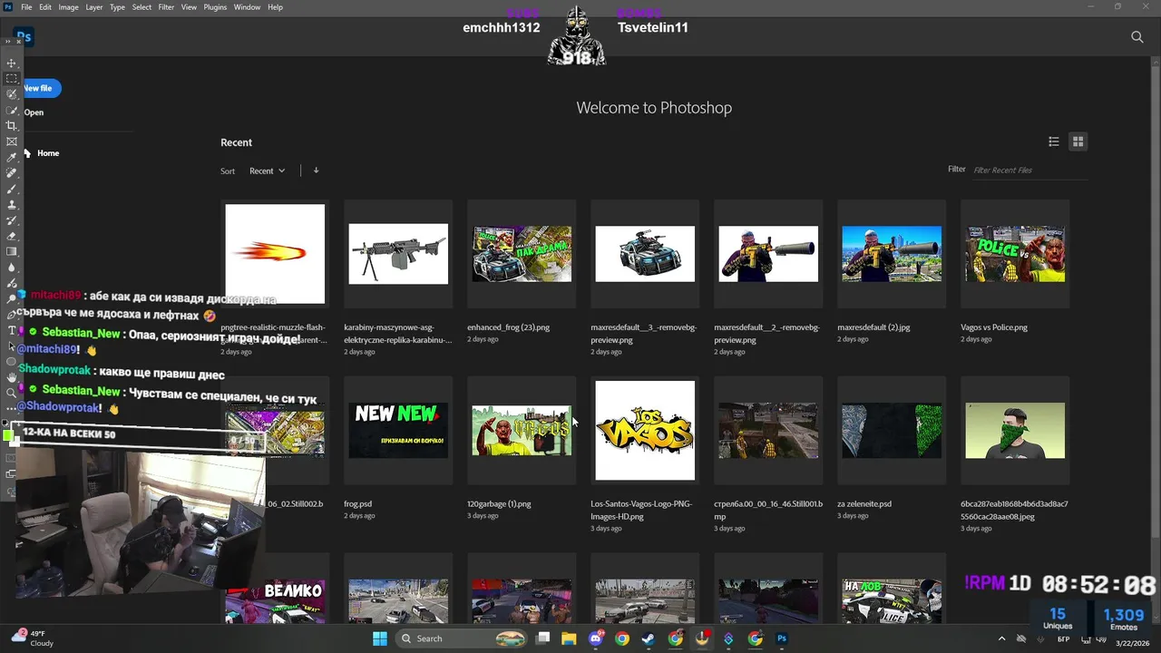
Task: Select the Eyedropper tool
Action: [12, 158]
